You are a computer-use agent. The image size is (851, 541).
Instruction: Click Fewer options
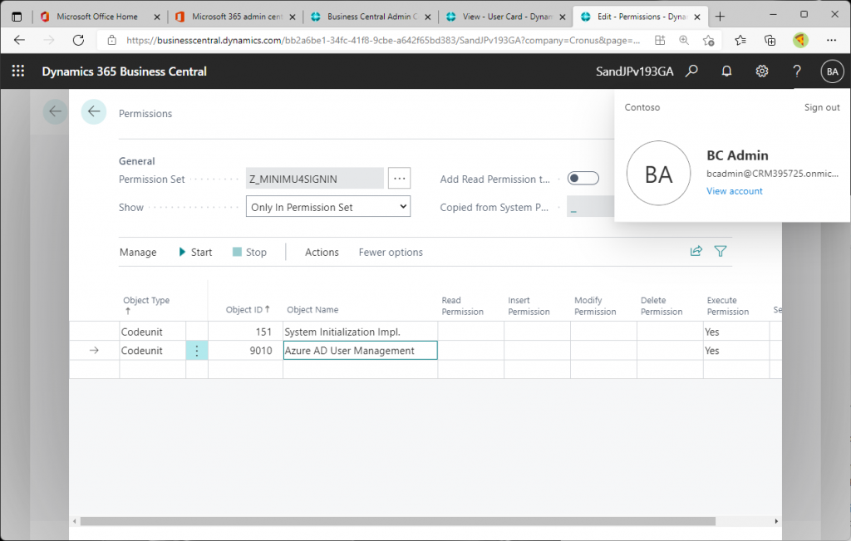pyautogui.click(x=391, y=253)
